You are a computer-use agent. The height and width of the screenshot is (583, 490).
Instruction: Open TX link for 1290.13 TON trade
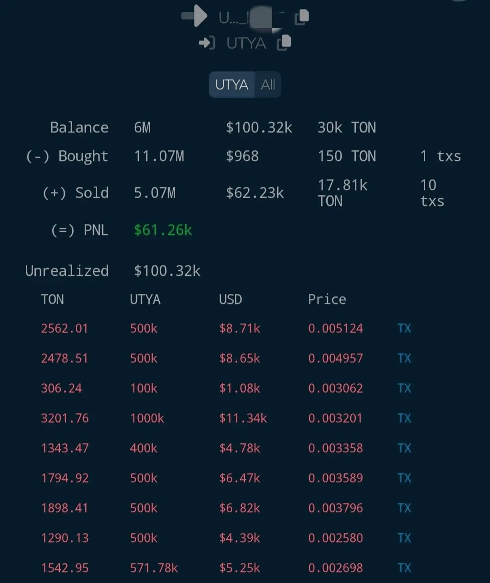[x=404, y=538]
